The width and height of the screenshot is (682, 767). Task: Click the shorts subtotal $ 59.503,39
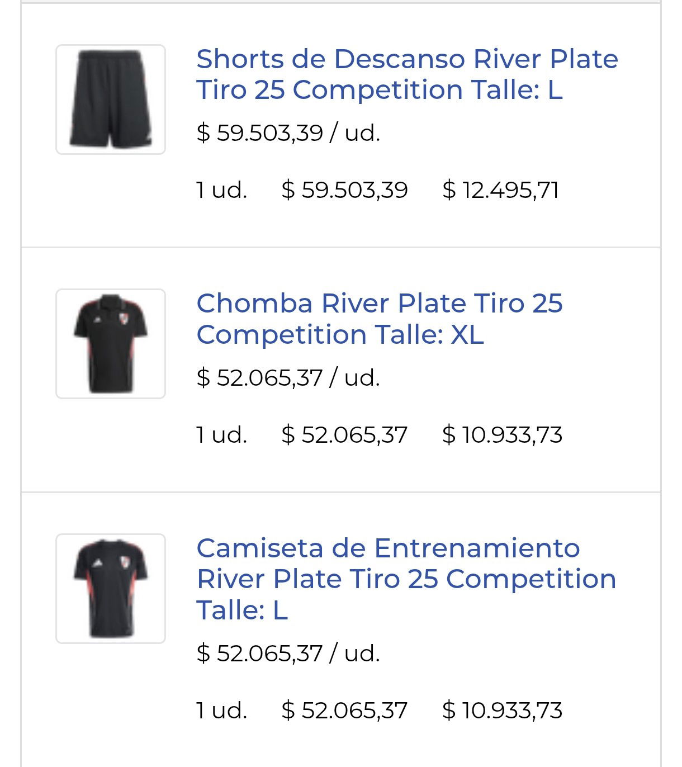point(345,190)
